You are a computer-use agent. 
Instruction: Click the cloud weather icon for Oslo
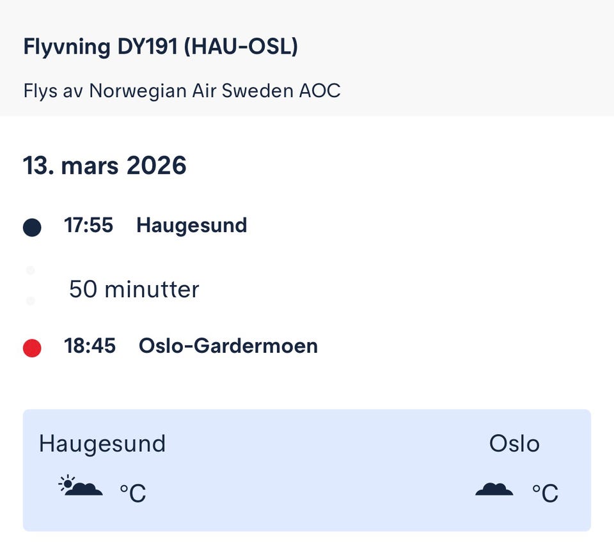pos(494,489)
